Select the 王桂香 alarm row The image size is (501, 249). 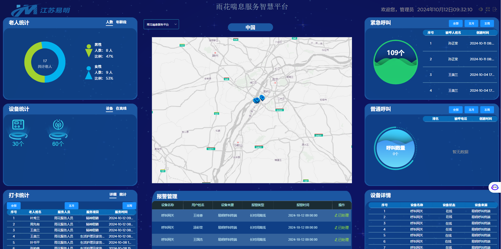click(252, 215)
